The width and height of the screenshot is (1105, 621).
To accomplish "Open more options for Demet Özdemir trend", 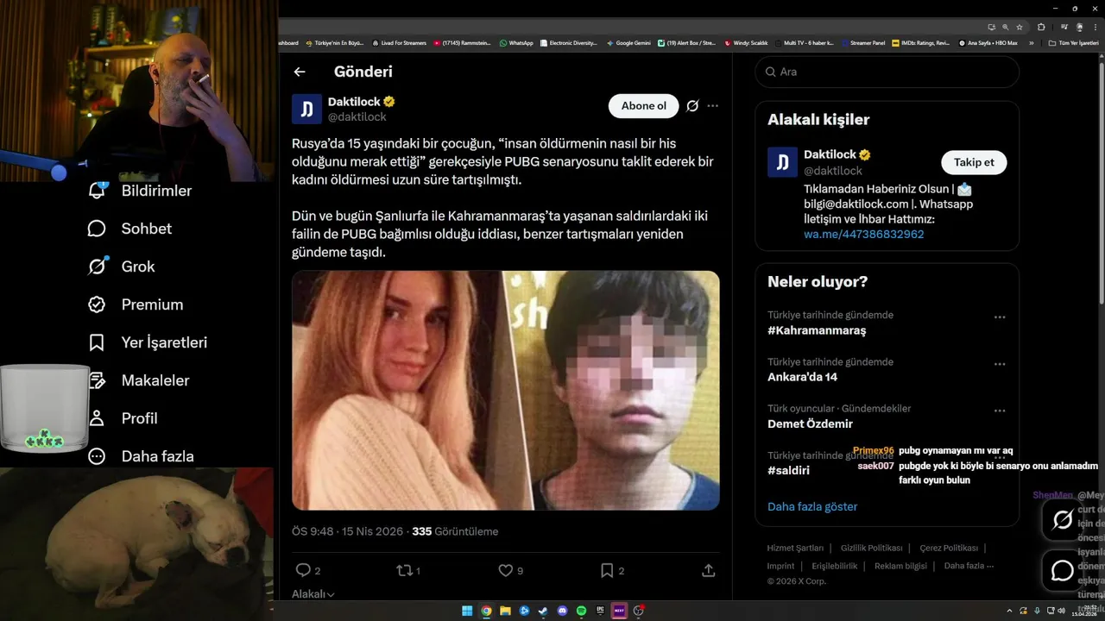I will pos(1000,411).
